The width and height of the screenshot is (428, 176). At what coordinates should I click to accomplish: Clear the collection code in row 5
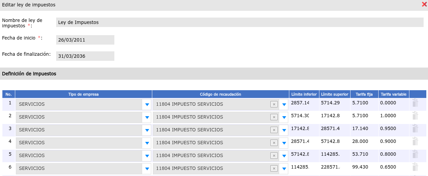(x=274, y=156)
